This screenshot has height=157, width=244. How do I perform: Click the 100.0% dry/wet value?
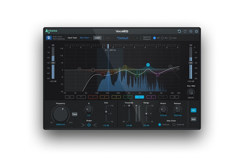click(x=191, y=98)
